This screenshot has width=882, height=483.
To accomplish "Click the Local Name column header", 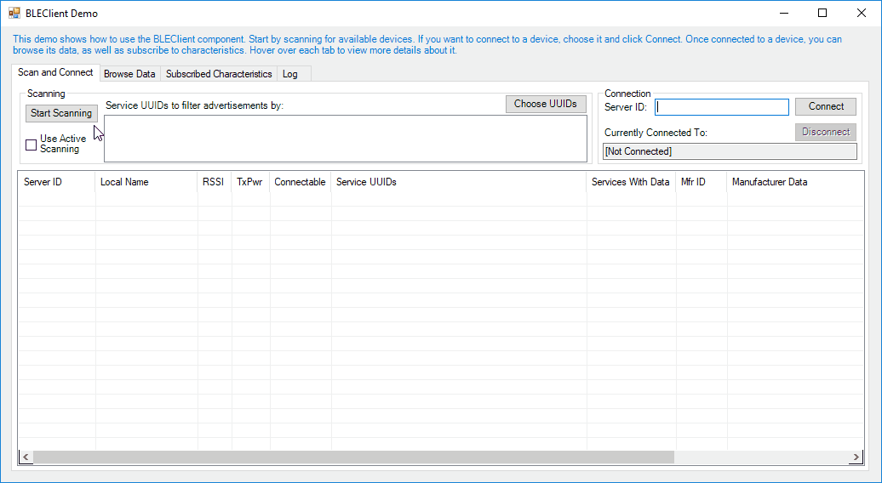I will click(x=146, y=182).
